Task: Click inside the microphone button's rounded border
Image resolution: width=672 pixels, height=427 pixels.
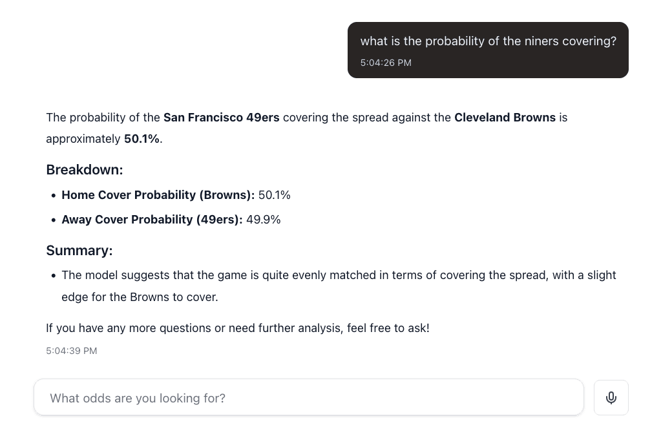Action: pyautogui.click(x=611, y=397)
